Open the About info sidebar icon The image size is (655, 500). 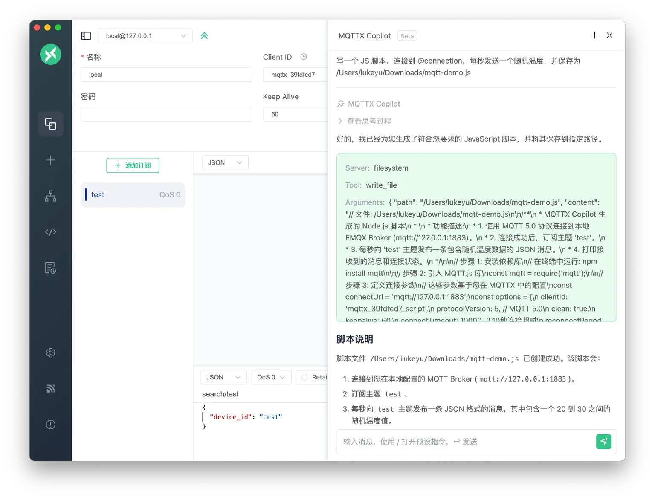pyautogui.click(x=51, y=425)
